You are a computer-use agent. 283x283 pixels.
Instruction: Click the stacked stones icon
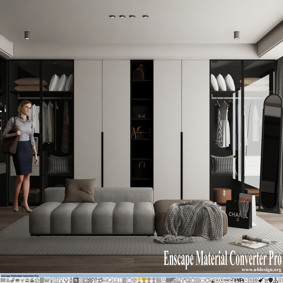(163, 280)
